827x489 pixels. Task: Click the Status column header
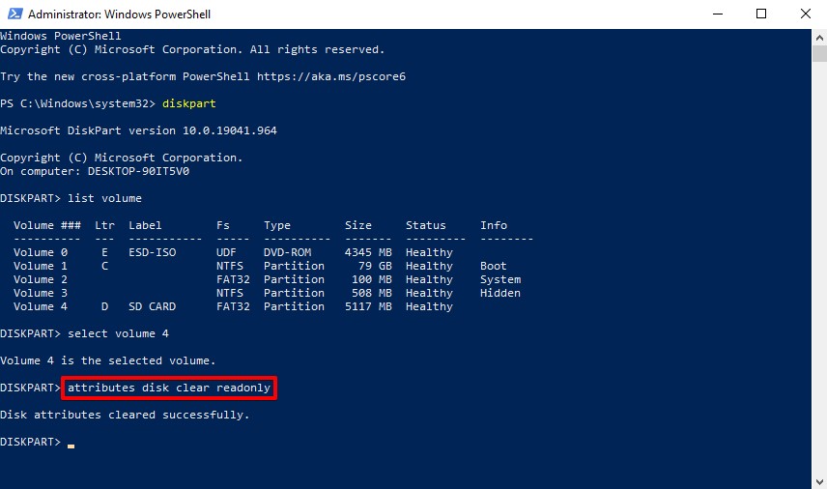tap(425, 225)
